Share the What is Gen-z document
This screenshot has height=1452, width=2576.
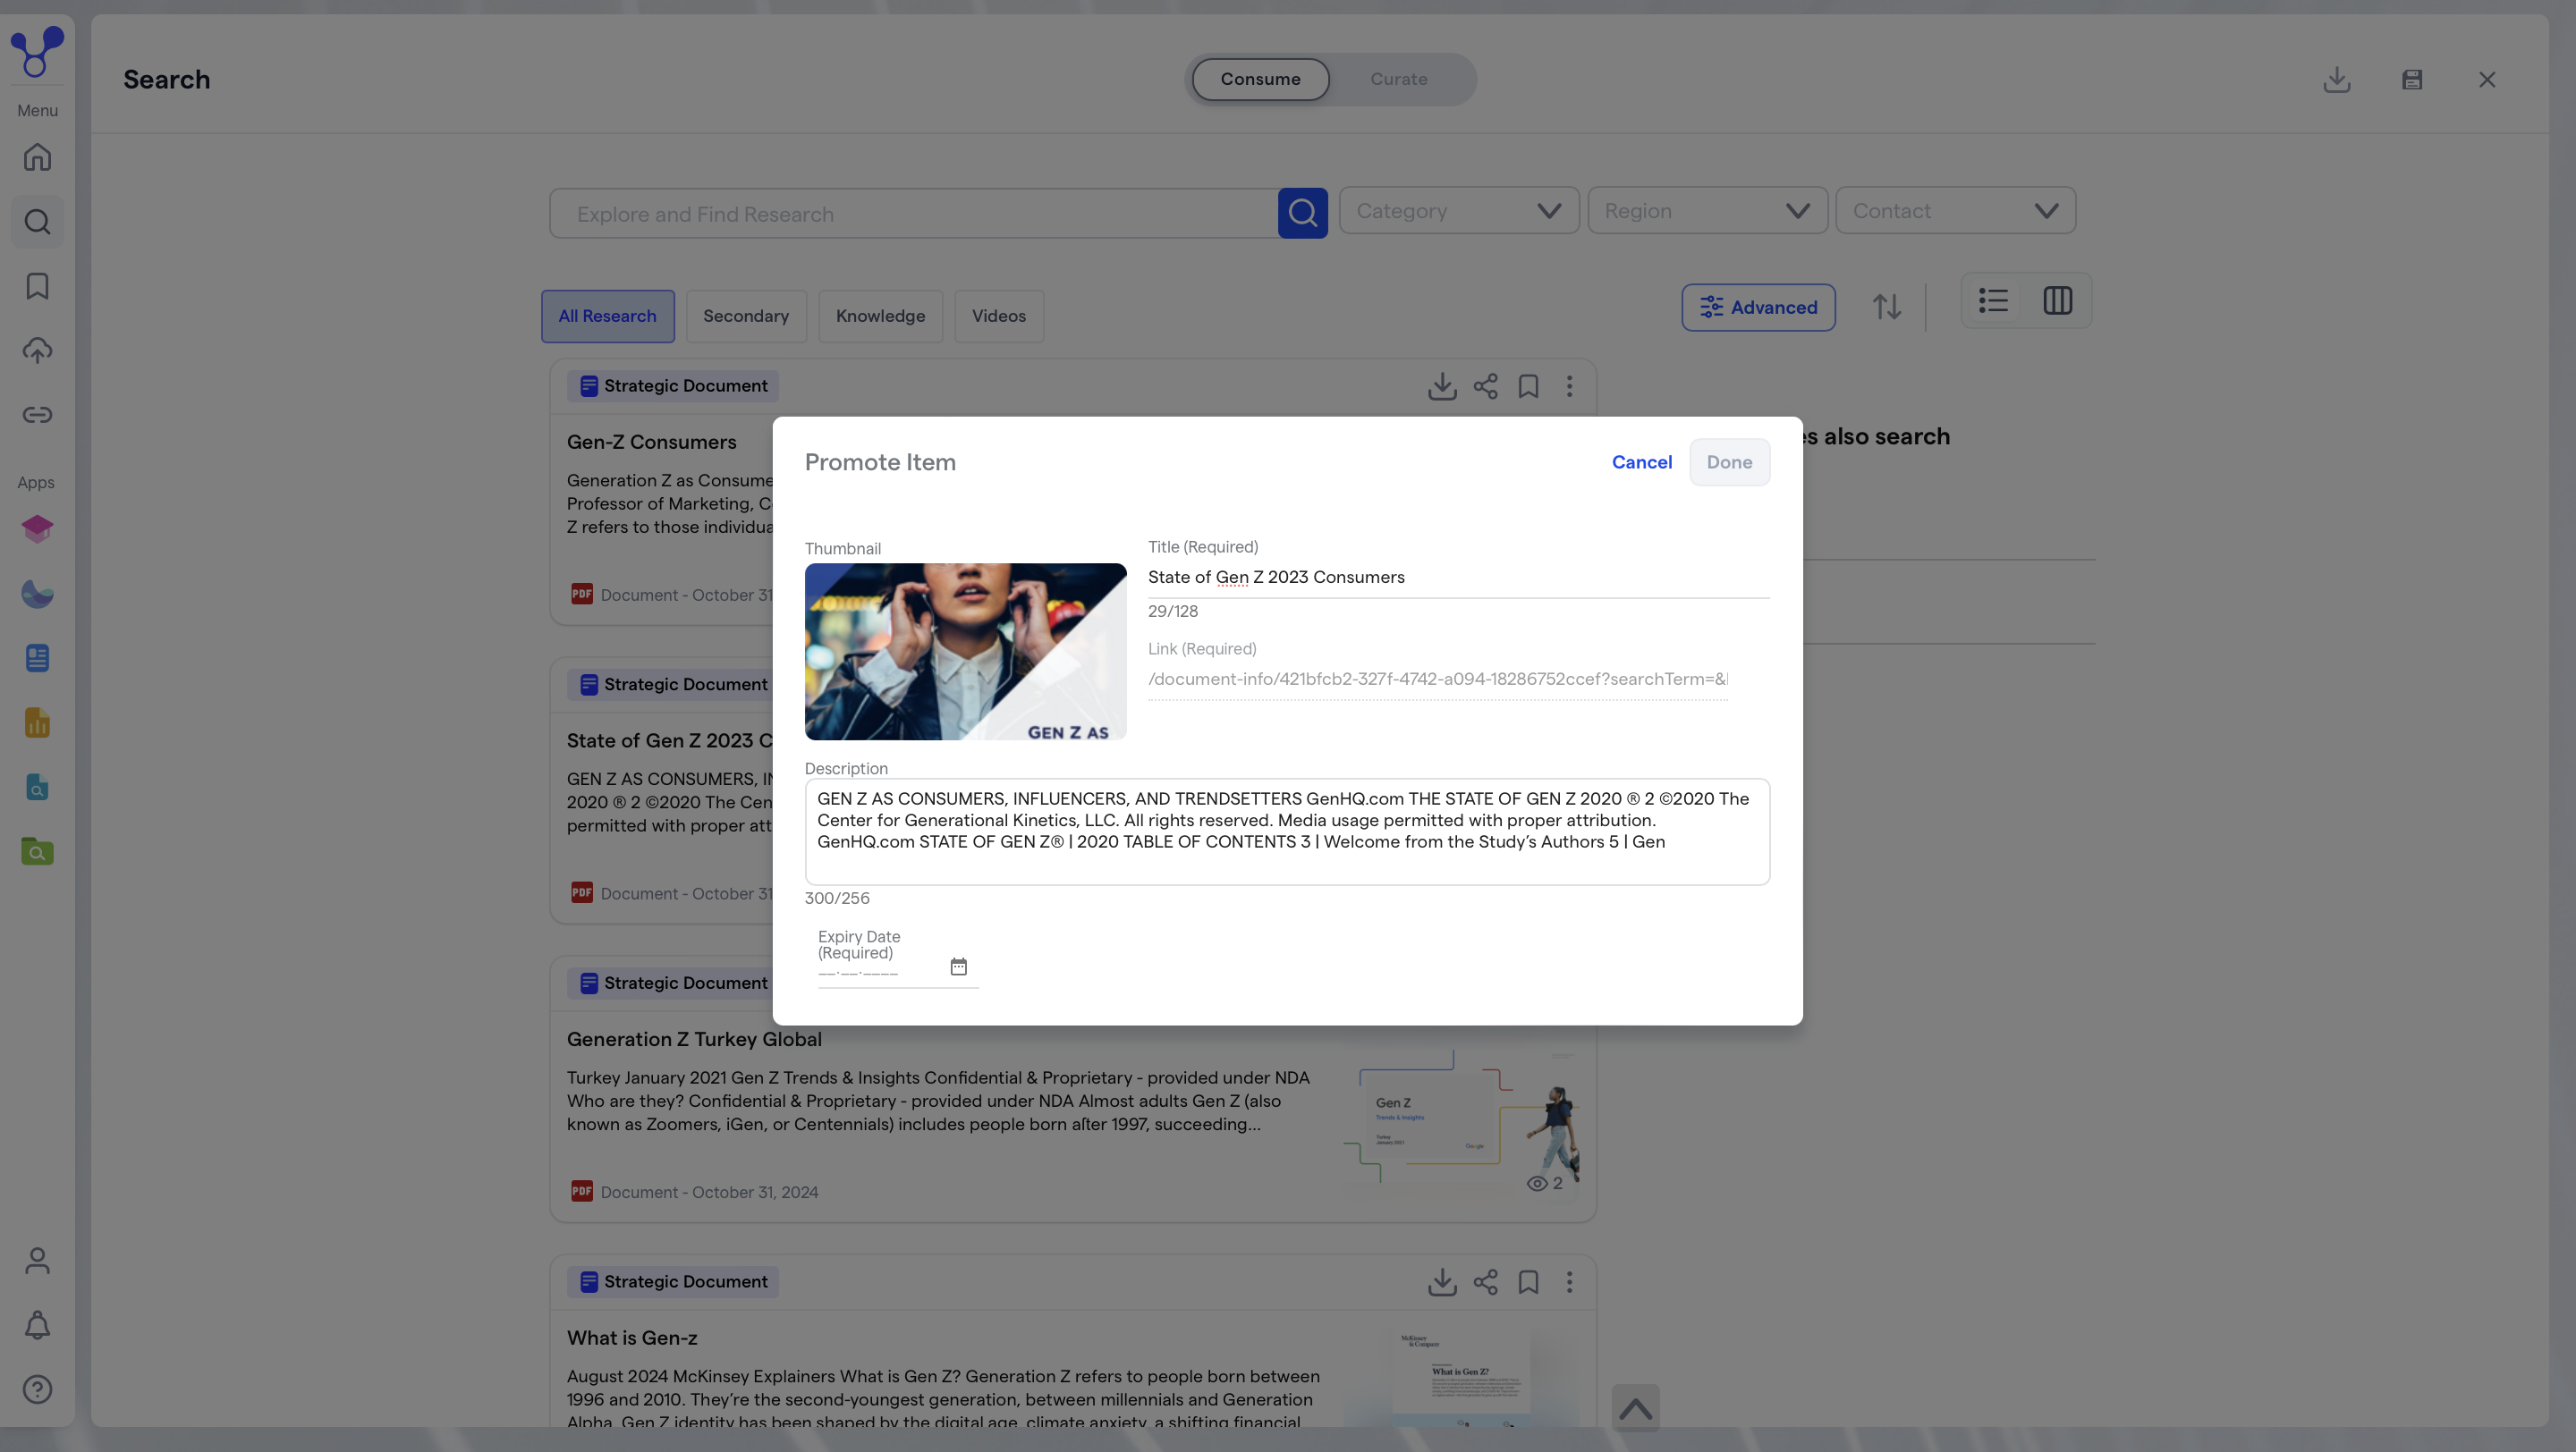[x=1485, y=1282]
